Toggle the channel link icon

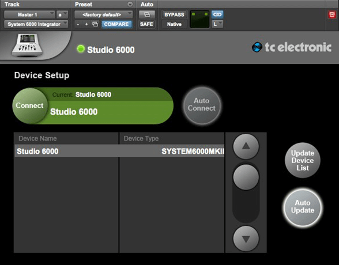pyautogui.click(x=217, y=14)
